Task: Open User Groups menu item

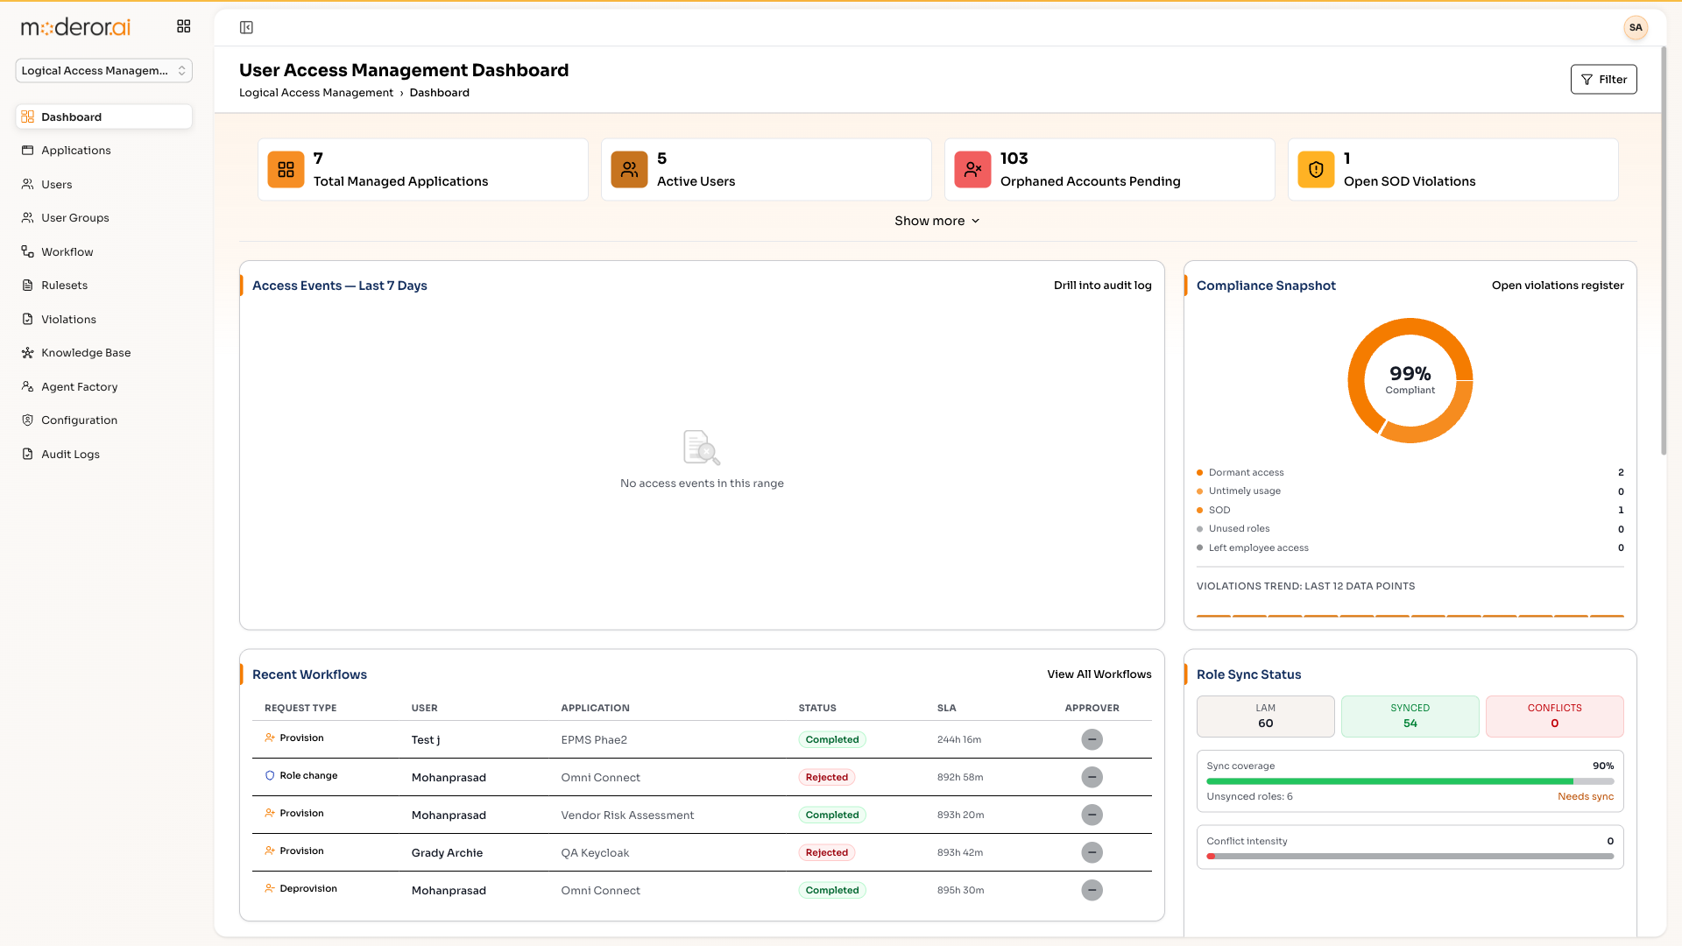Action: click(103, 217)
